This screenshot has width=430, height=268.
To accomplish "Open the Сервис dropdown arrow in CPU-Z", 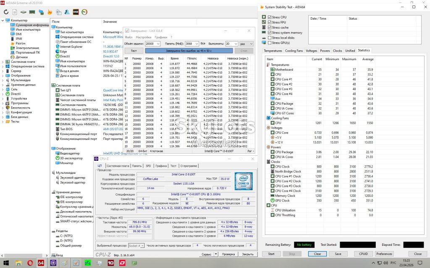I will pos(216,254).
